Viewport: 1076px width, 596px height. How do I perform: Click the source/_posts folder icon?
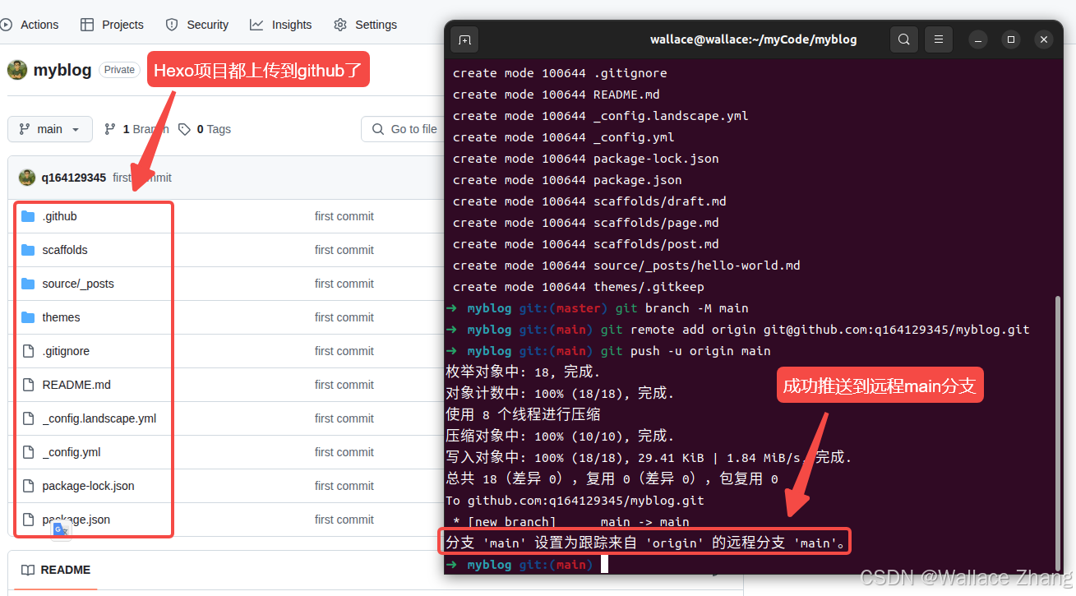point(28,284)
